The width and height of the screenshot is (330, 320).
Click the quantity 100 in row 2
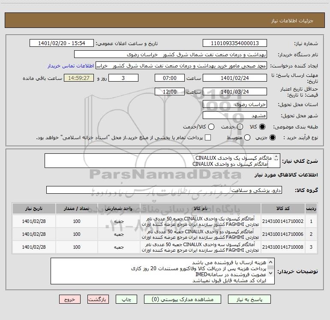click(77, 234)
